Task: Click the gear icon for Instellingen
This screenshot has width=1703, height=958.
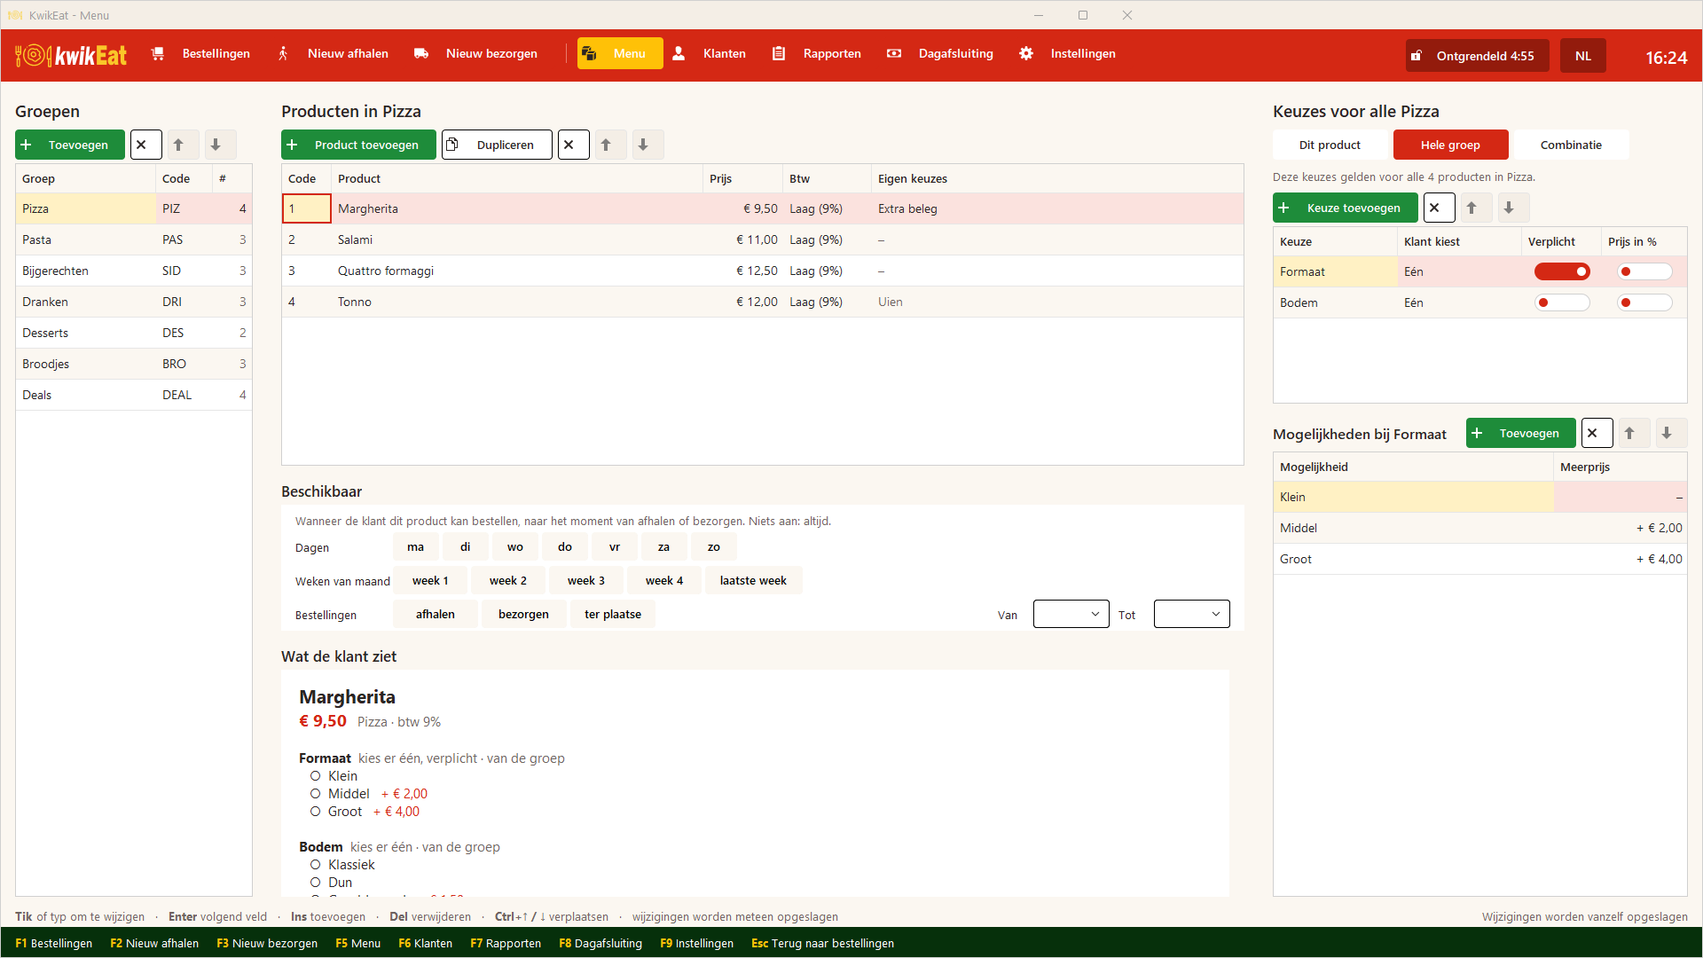Action: point(1026,53)
